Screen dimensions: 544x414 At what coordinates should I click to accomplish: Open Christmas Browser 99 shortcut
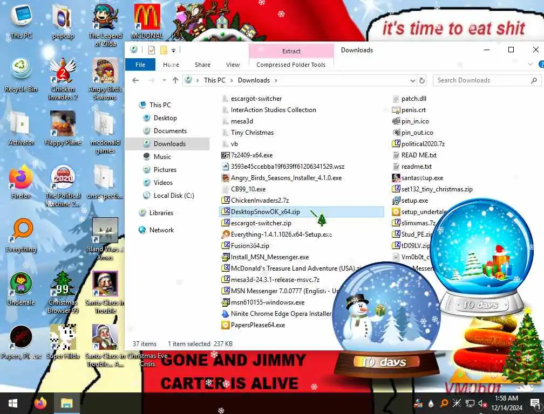pyautogui.click(x=63, y=292)
